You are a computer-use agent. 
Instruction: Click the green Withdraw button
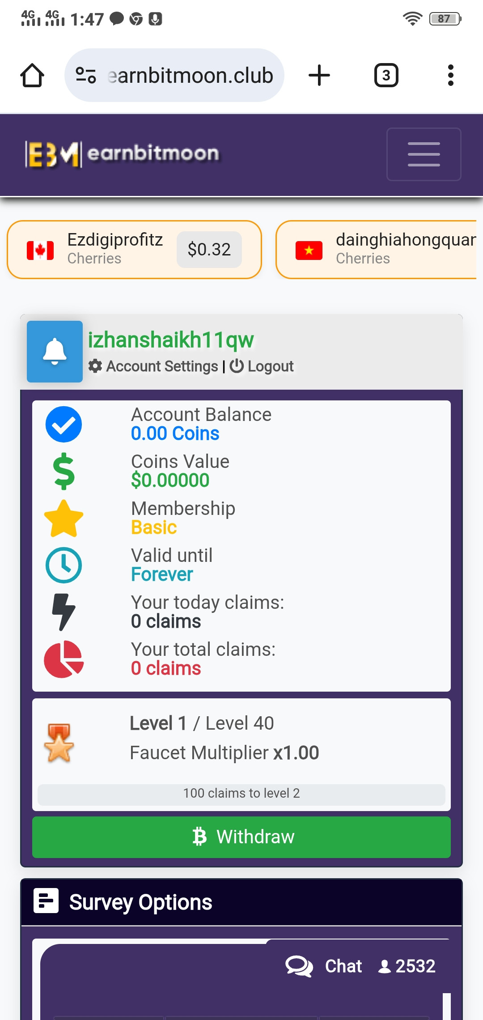pyautogui.click(x=241, y=837)
